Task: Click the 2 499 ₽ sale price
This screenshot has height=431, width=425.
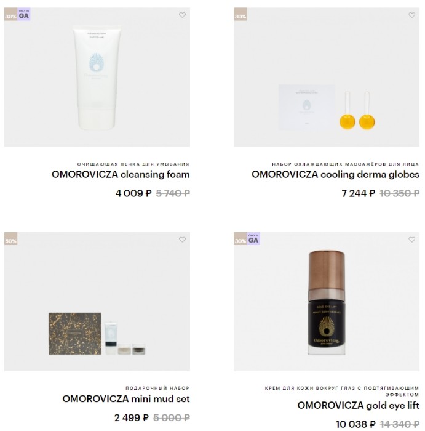Action: coord(132,418)
